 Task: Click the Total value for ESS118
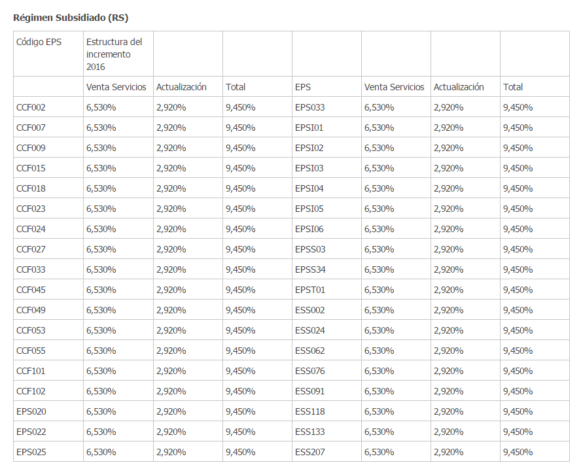(x=518, y=411)
